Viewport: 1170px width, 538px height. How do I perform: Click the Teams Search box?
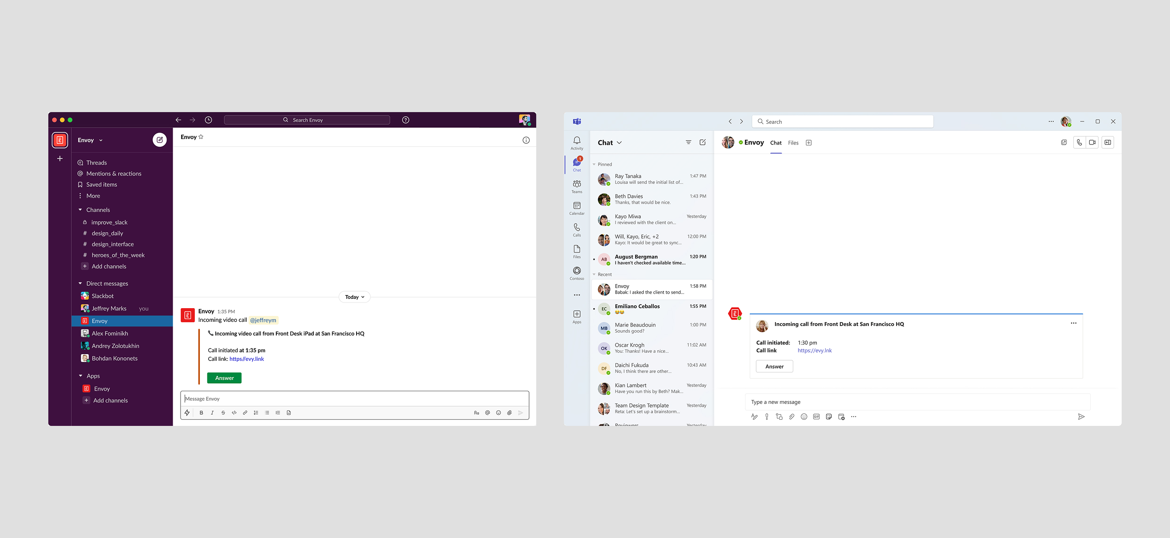(x=842, y=121)
